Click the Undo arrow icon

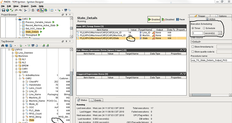tap(16, 10)
